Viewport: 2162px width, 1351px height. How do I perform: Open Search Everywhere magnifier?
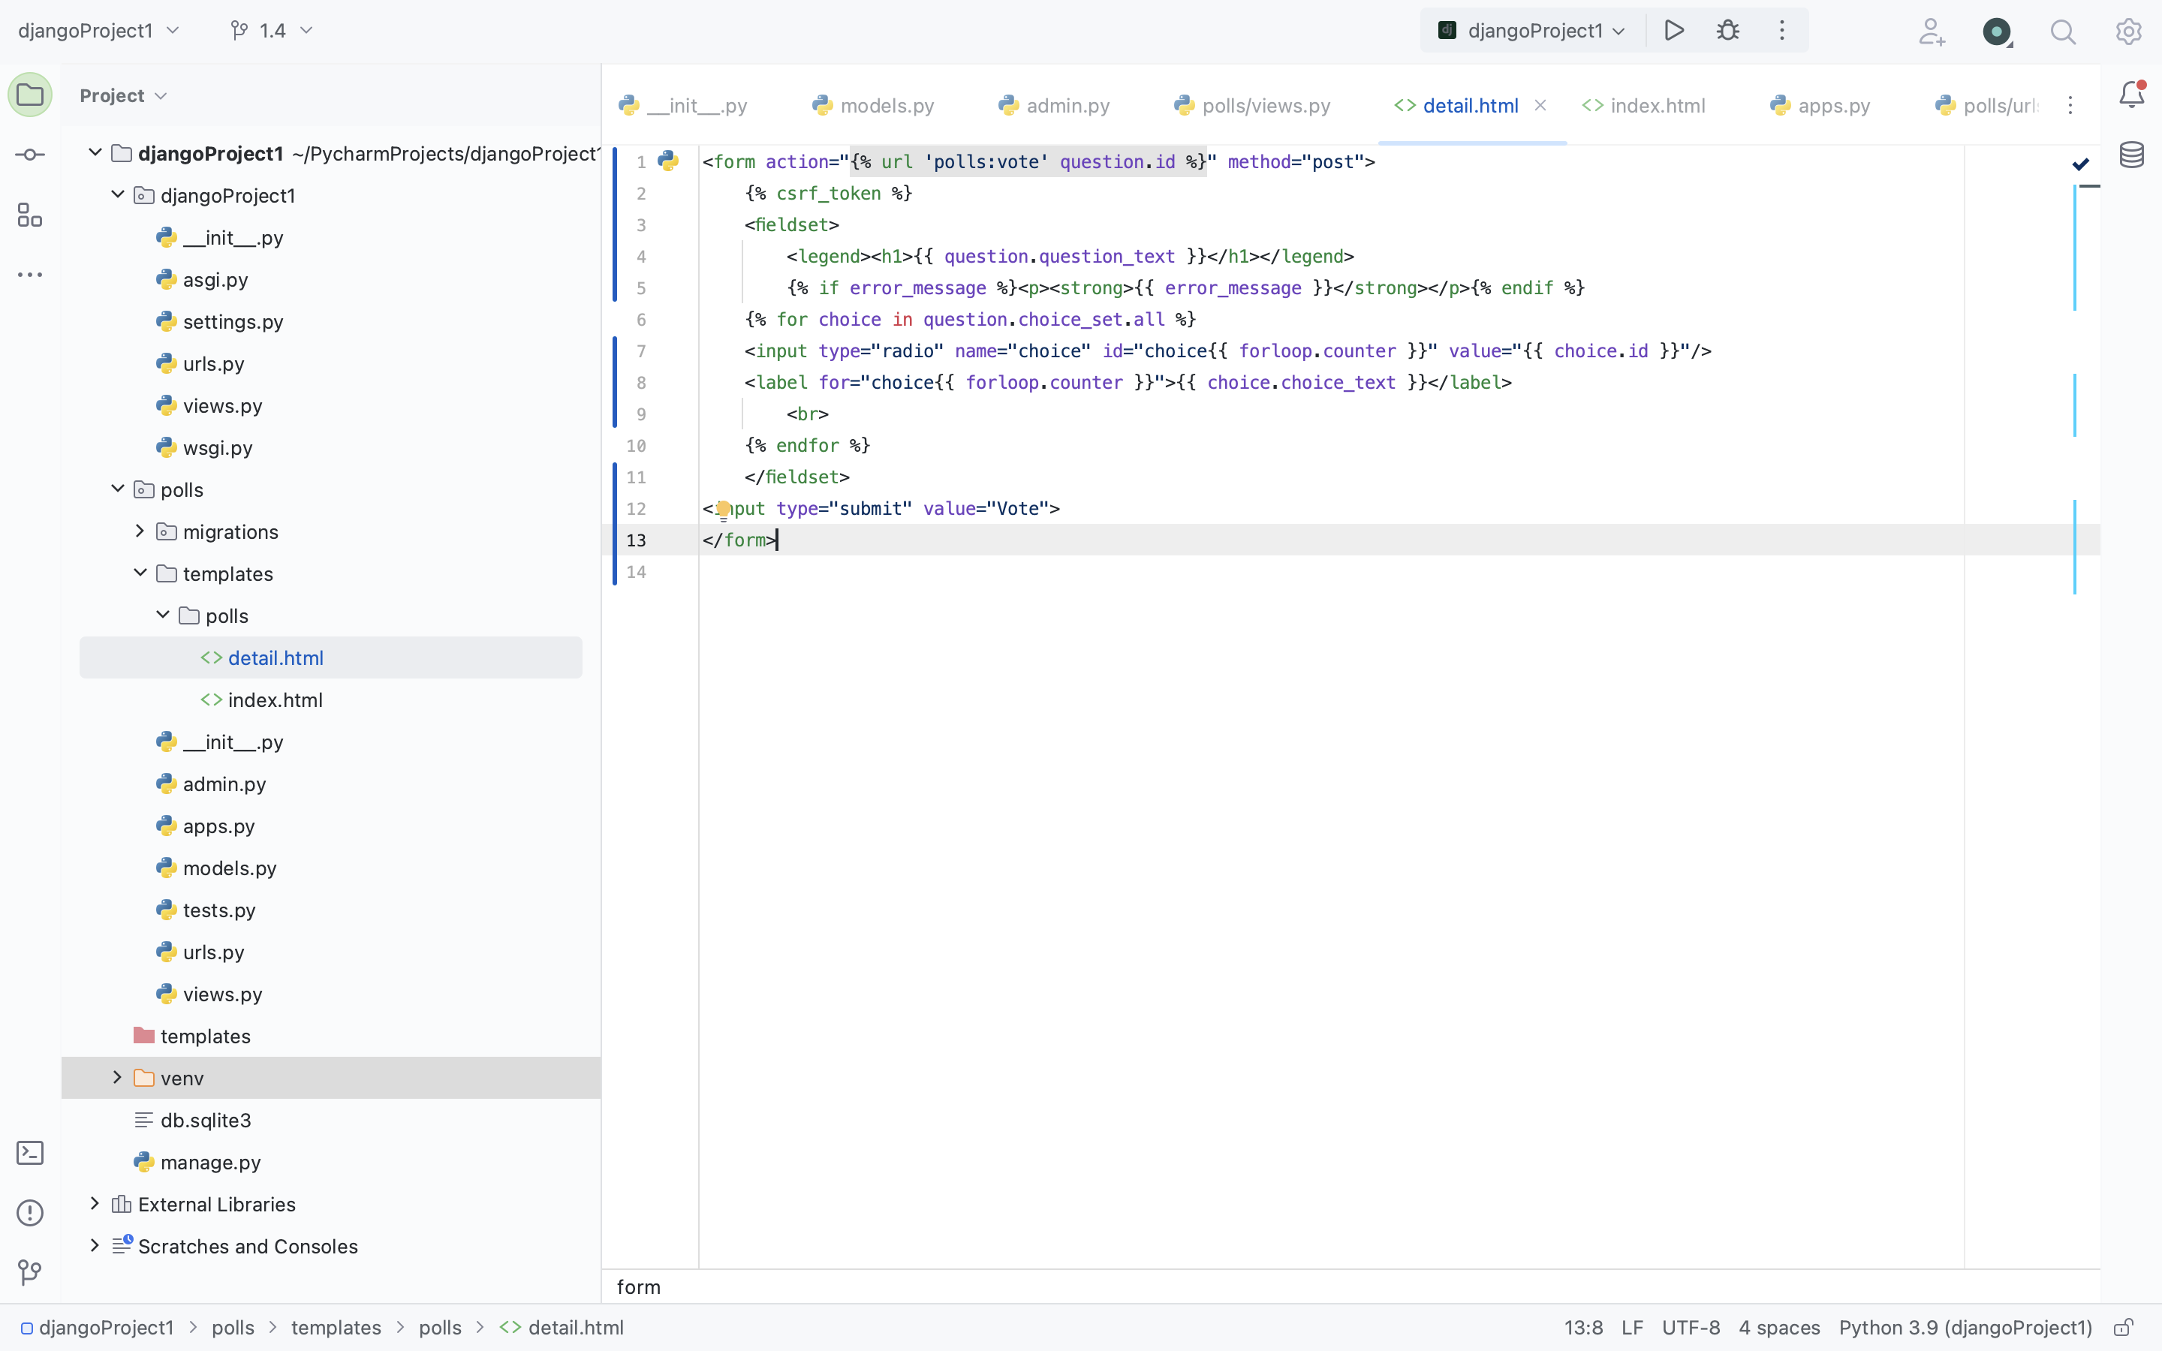coord(2063,32)
